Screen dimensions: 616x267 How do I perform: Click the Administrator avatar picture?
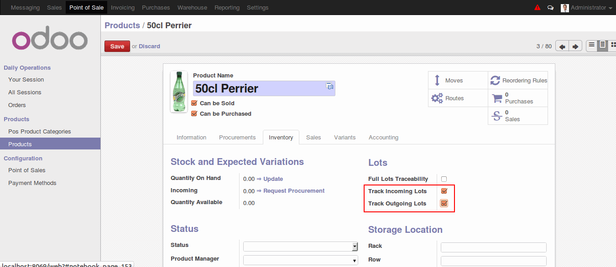(565, 8)
